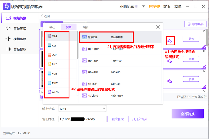Click 当前版本: 1.4.794.0 text

[x=17, y=133]
